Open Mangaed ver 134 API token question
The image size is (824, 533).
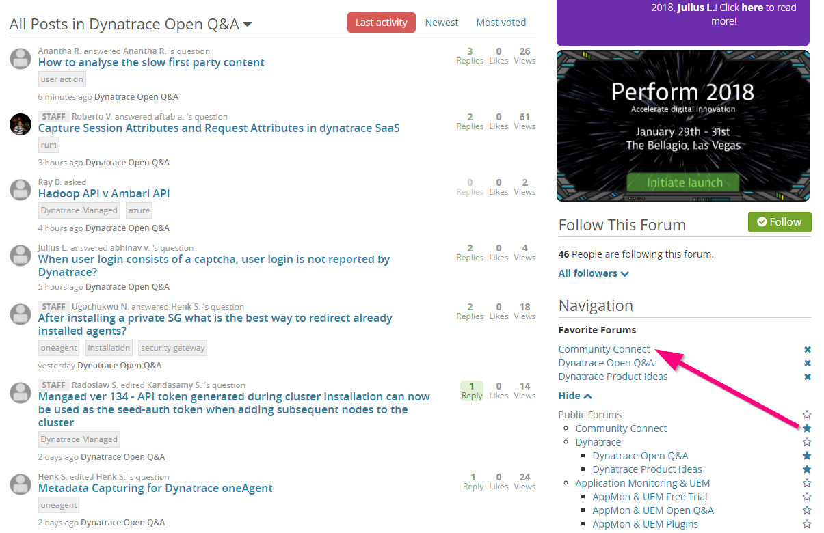[x=234, y=409]
